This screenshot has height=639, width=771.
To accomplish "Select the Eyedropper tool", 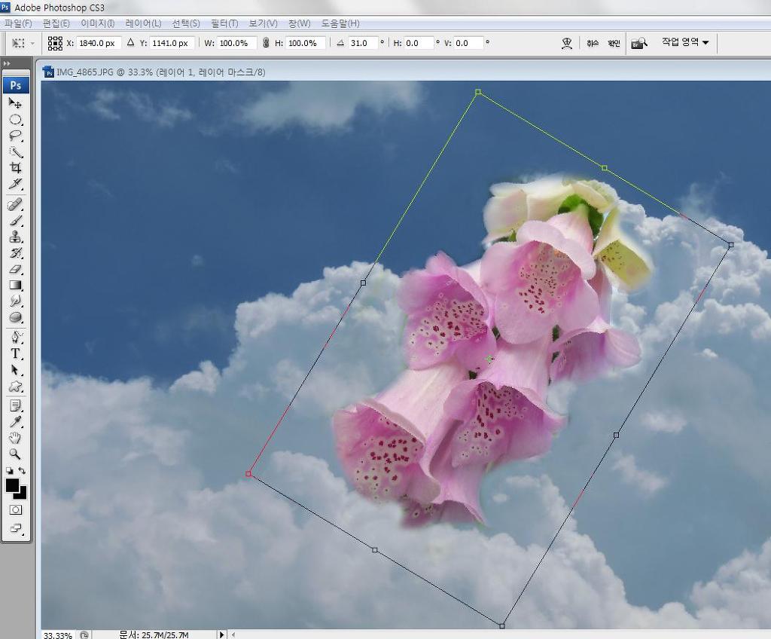I will click(x=15, y=421).
